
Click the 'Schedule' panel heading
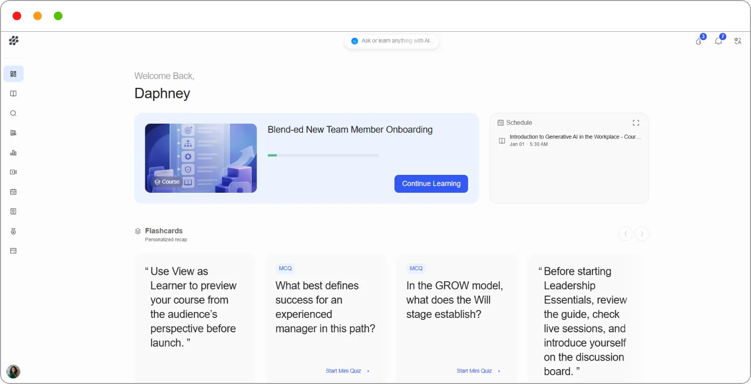pyautogui.click(x=519, y=123)
